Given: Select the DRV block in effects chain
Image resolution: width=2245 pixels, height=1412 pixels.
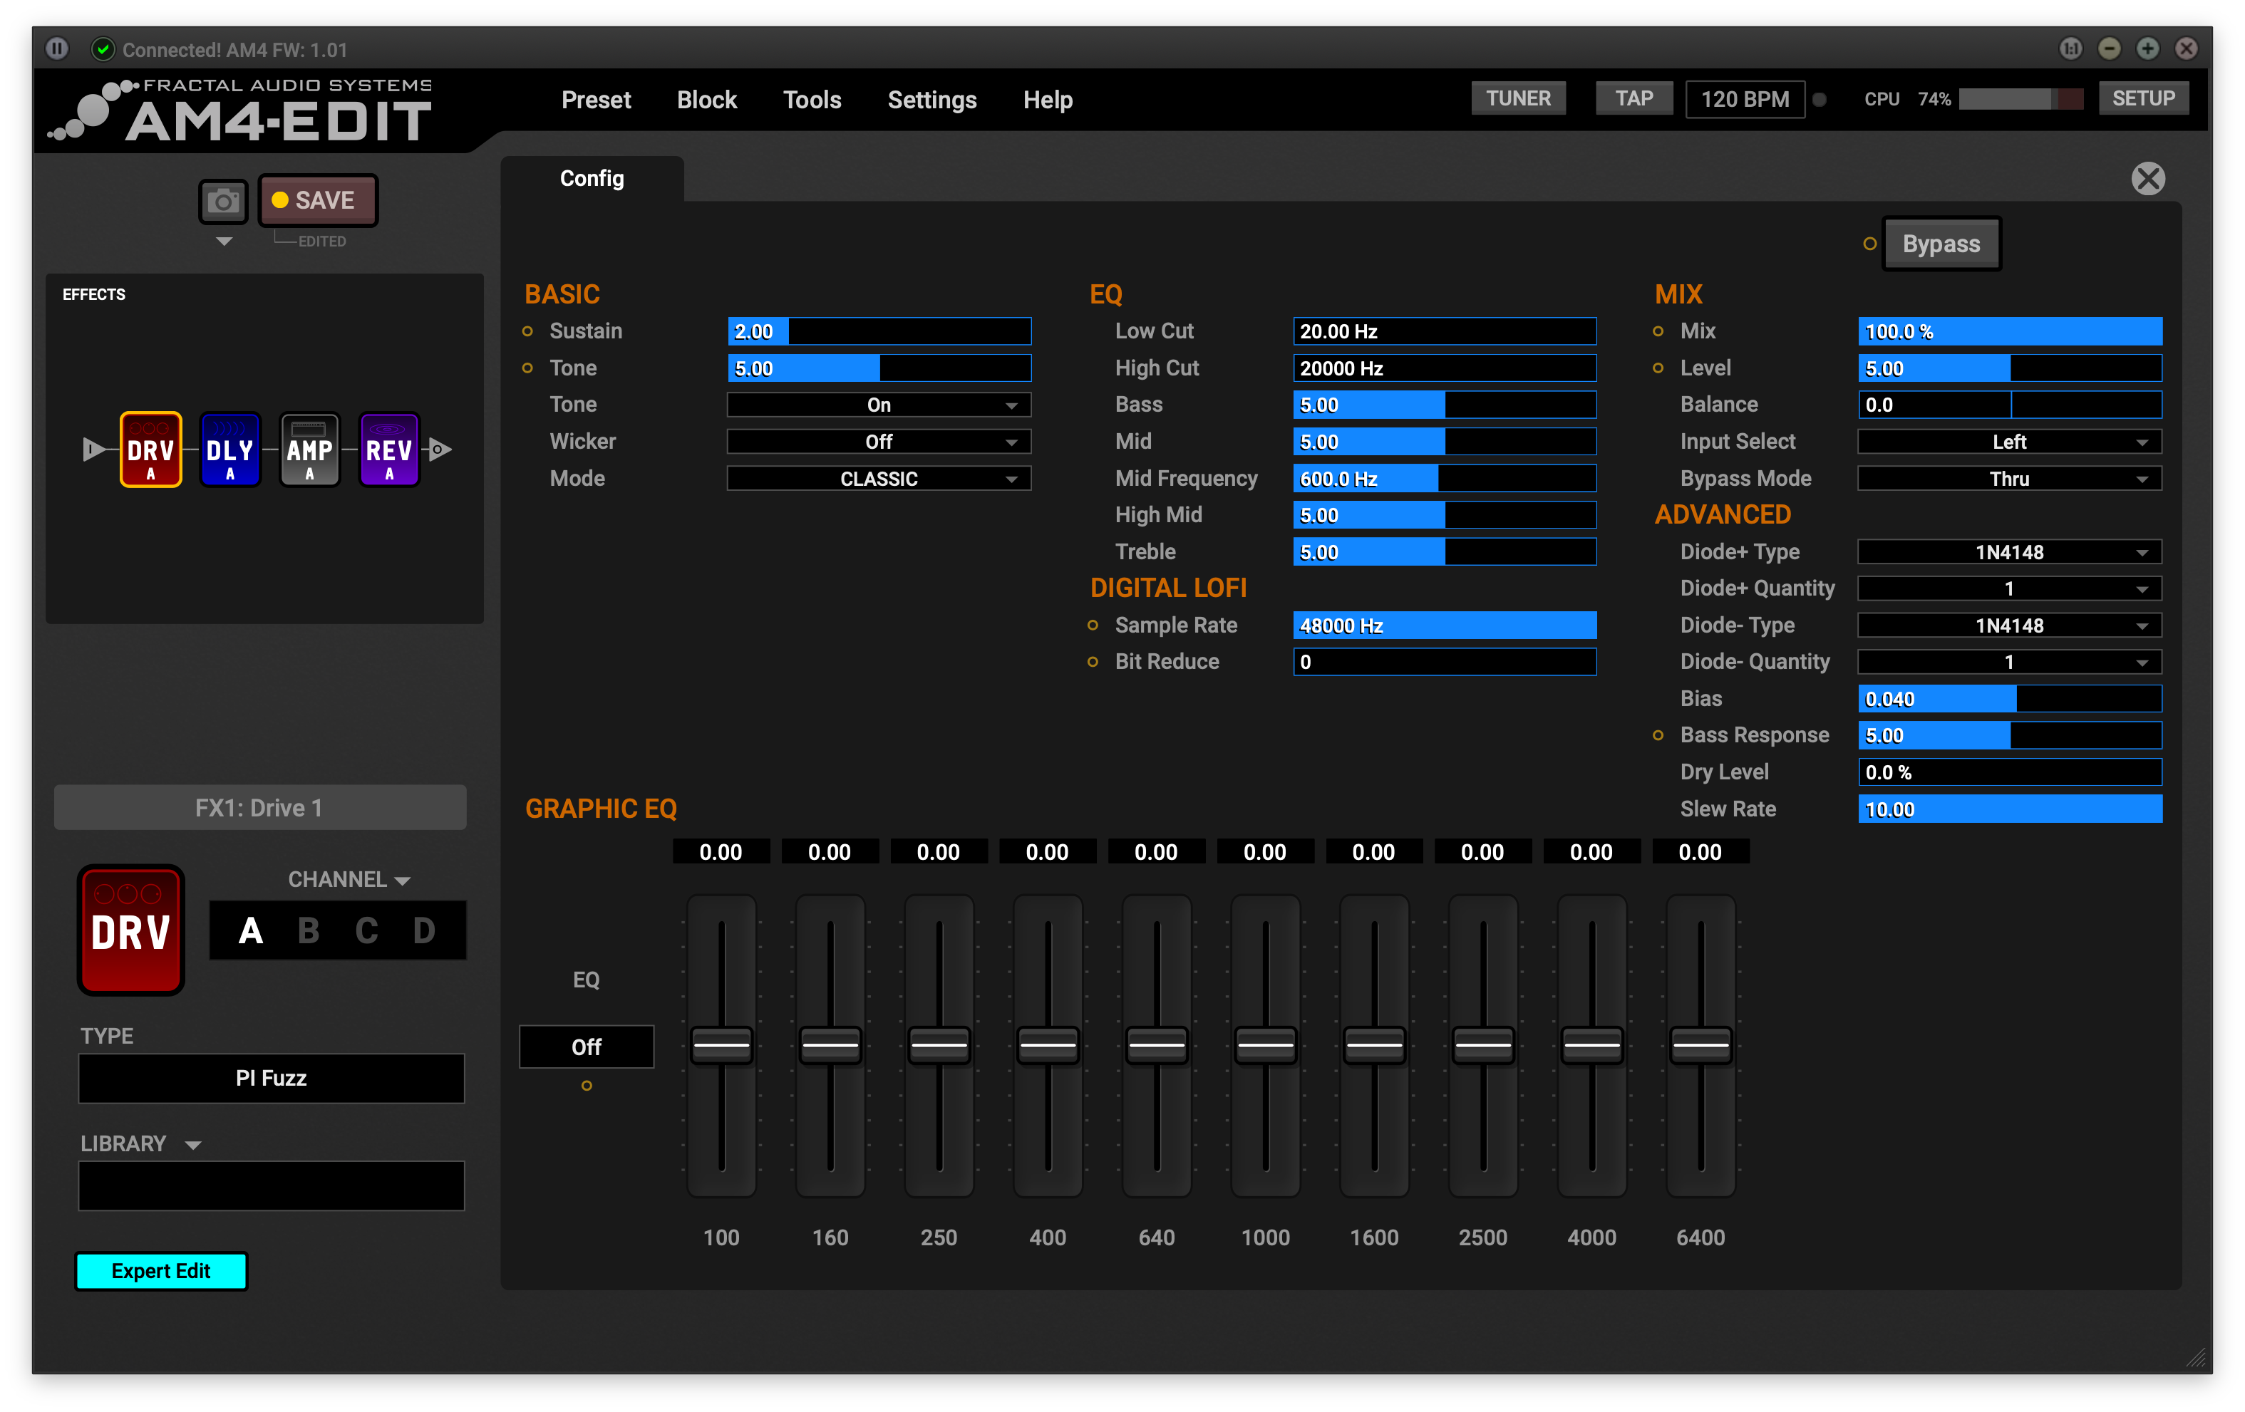Looking at the screenshot, I should (x=150, y=451).
